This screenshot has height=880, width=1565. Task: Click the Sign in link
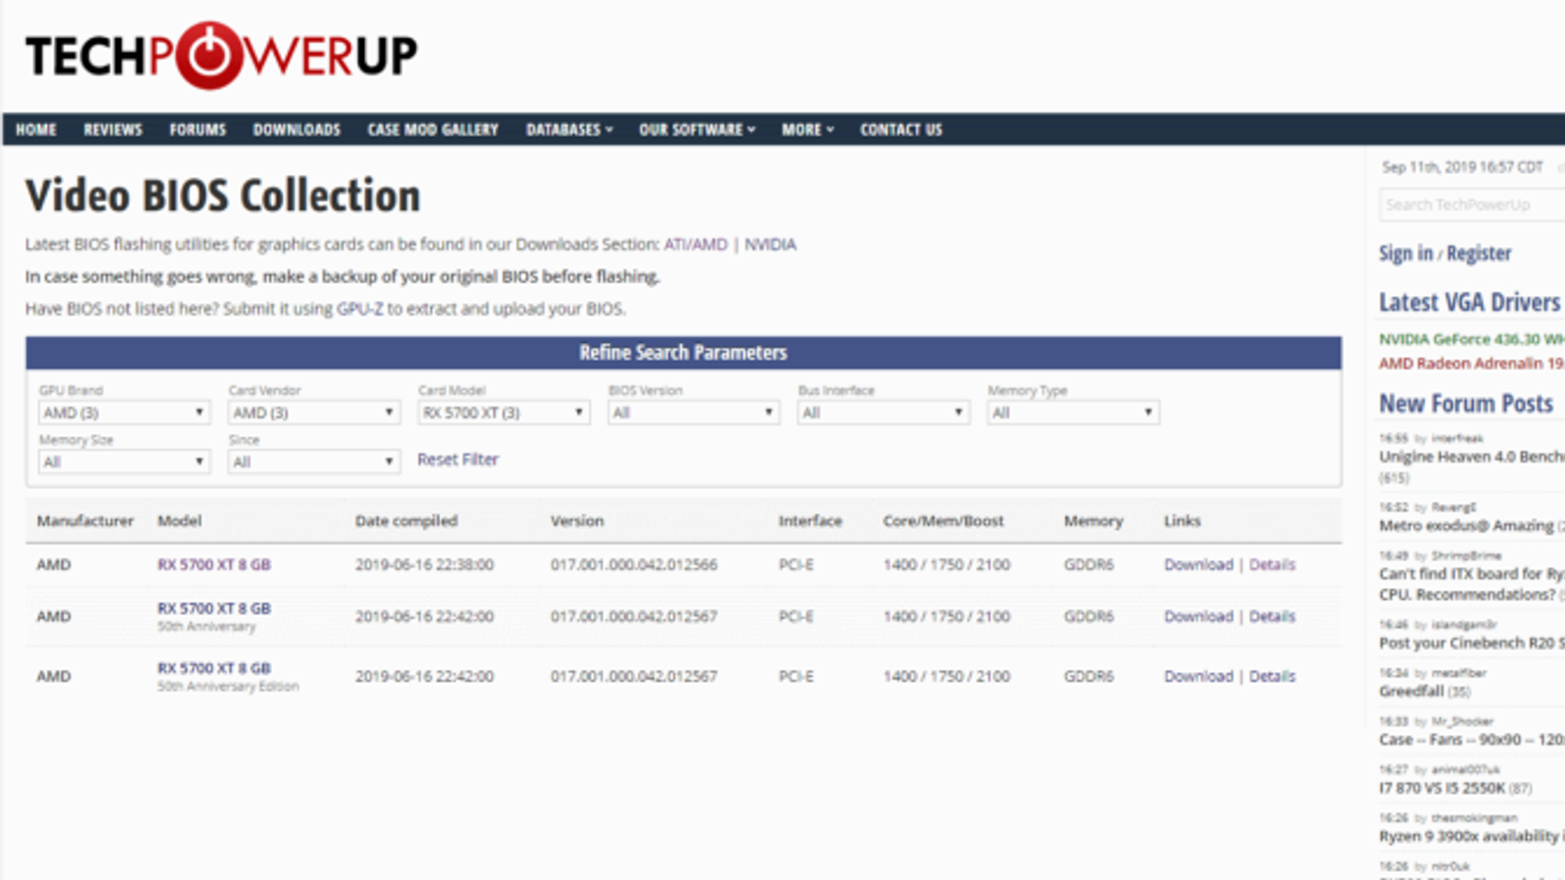(x=1406, y=253)
